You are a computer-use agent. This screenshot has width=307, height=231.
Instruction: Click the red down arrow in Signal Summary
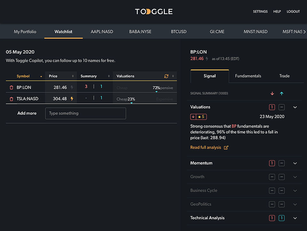click(272, 93)
